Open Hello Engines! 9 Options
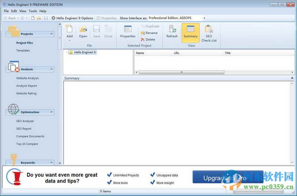Image resolution: width=297 pixels, height=196 pixels. pyautogui.click(x=72, y=18)
